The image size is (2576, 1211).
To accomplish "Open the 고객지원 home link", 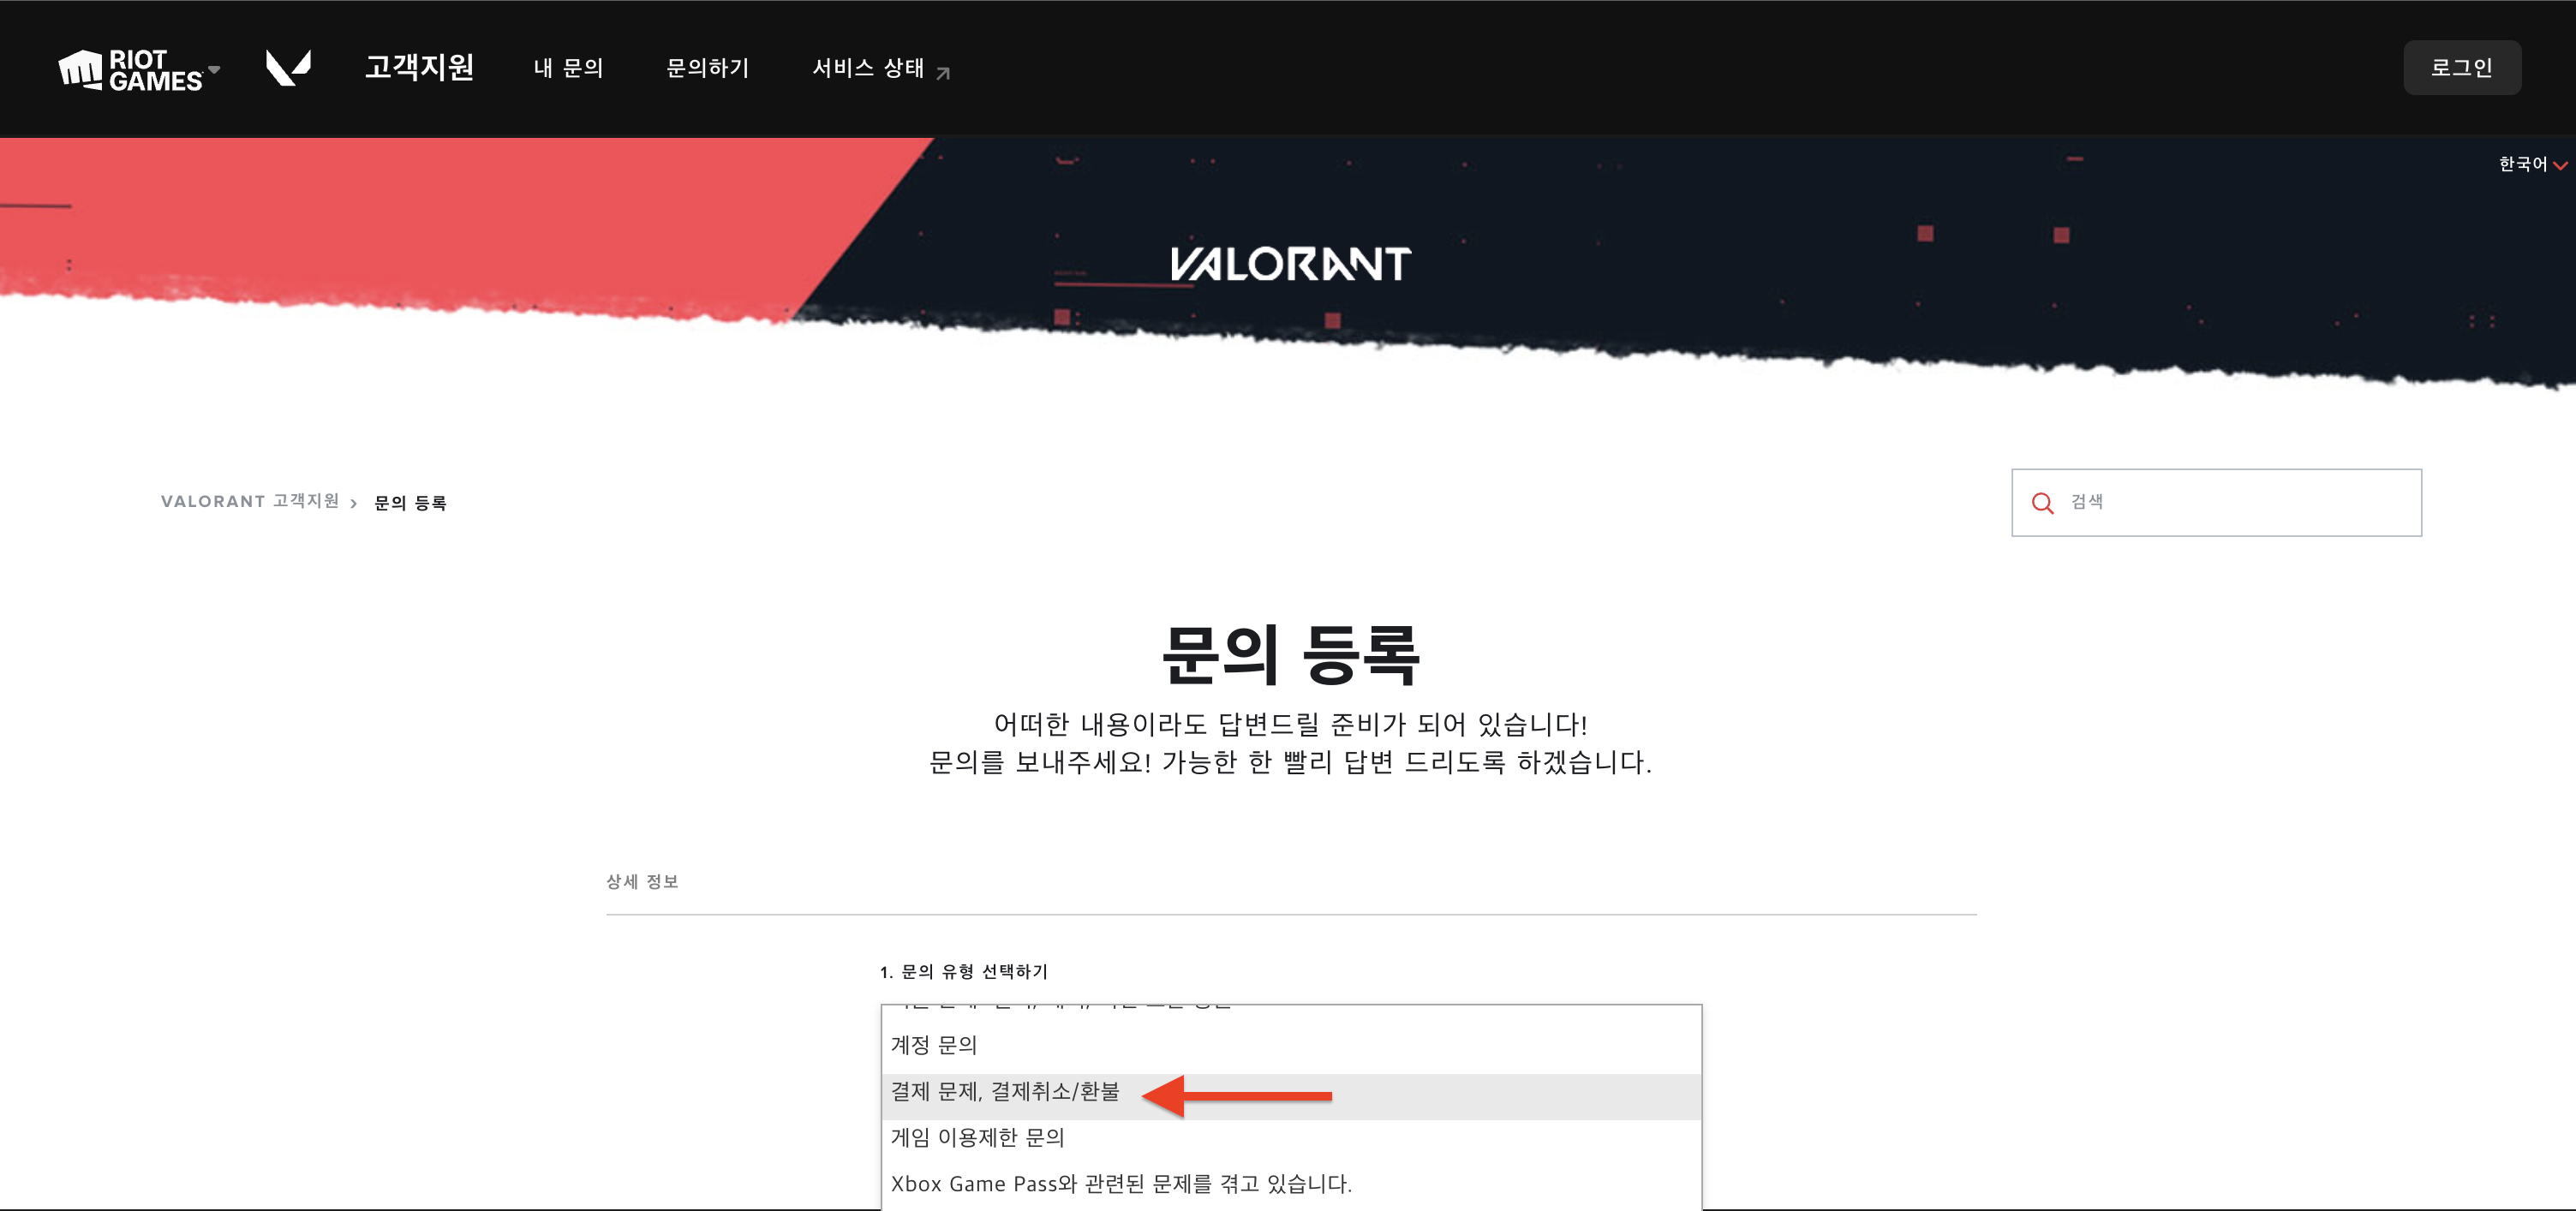I will (x=419, y=67).
